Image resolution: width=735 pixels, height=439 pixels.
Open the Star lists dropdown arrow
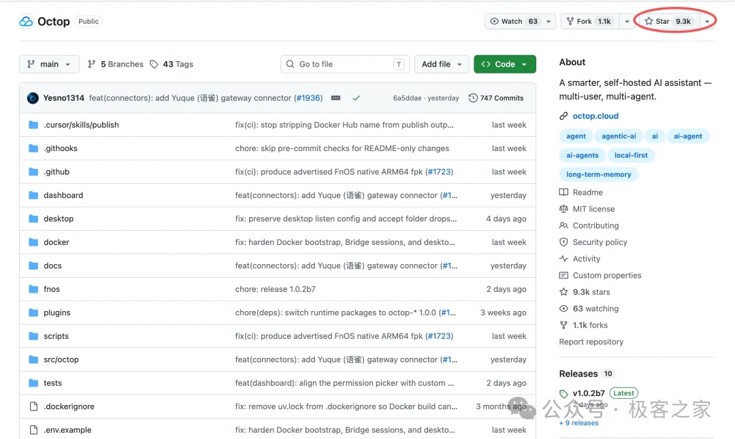[x=707, y=22]
